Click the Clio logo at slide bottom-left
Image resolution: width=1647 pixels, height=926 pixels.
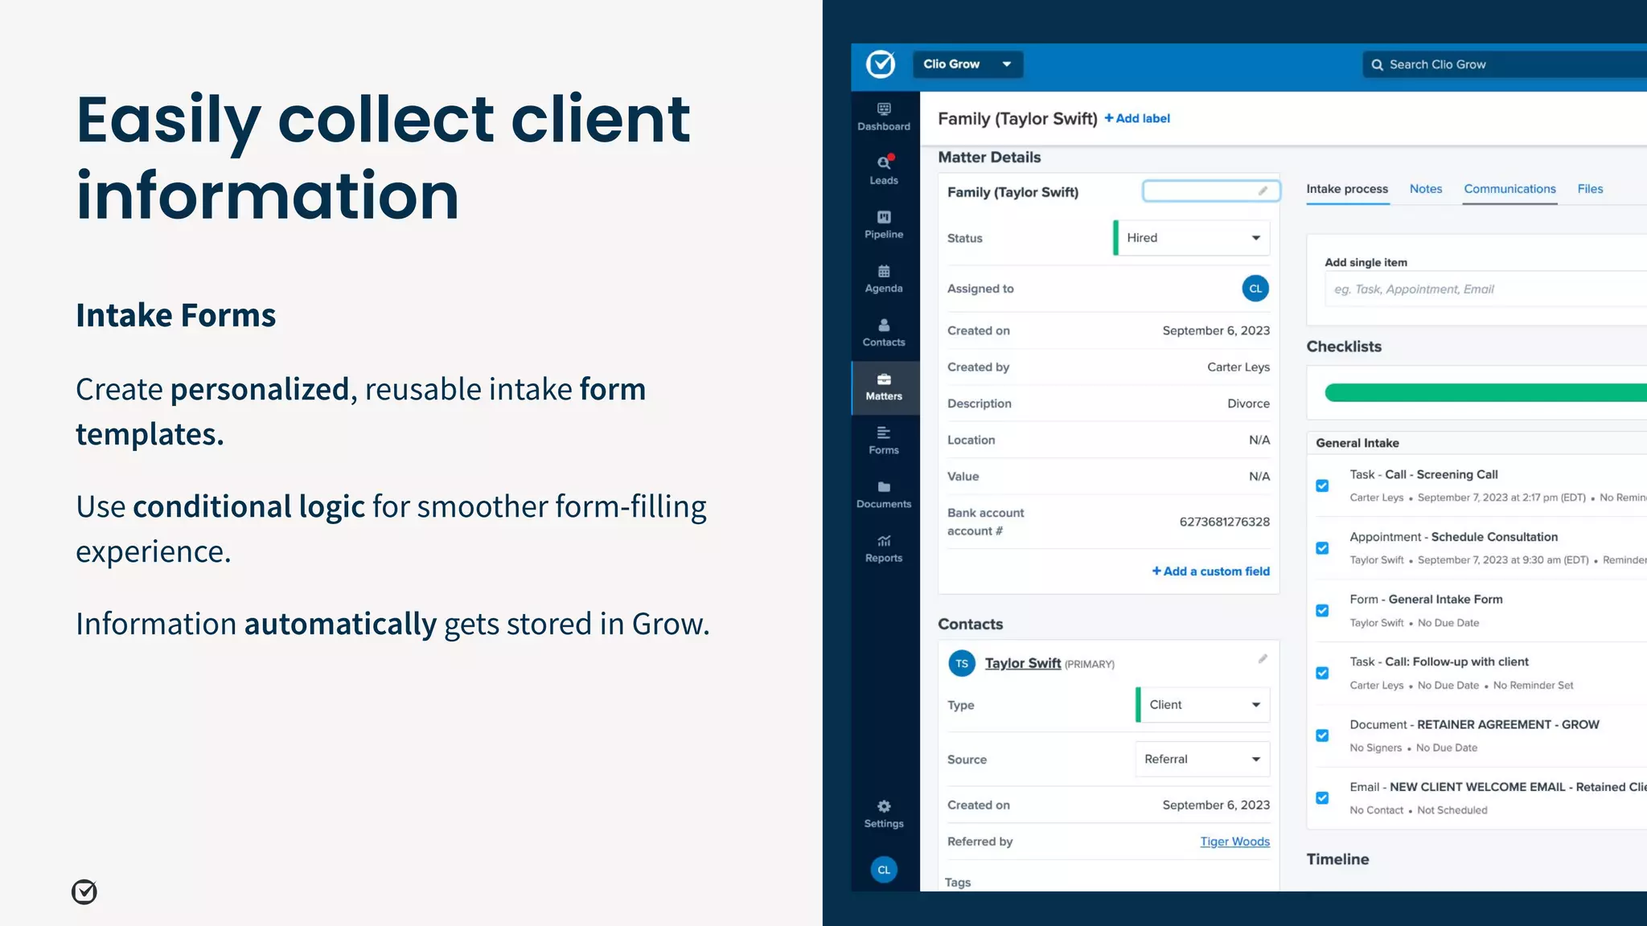click(x=84, y=891)
